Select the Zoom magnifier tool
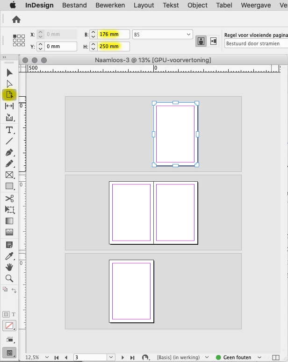 click(9, 278)
